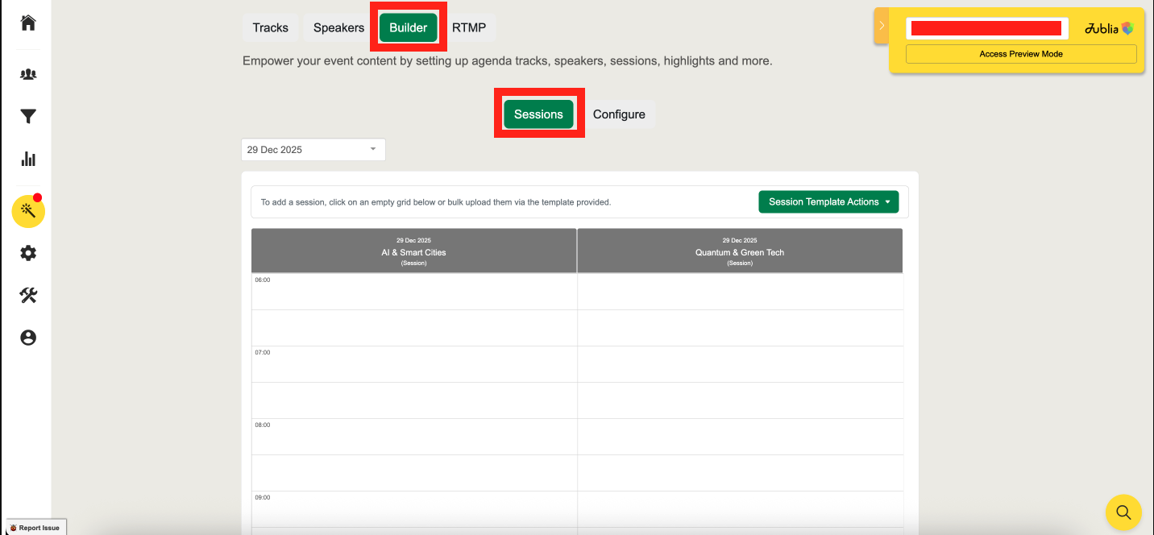Open the settings gear icon
The width and height of the screenshot is (1154, 535).
tap(28, 253)
